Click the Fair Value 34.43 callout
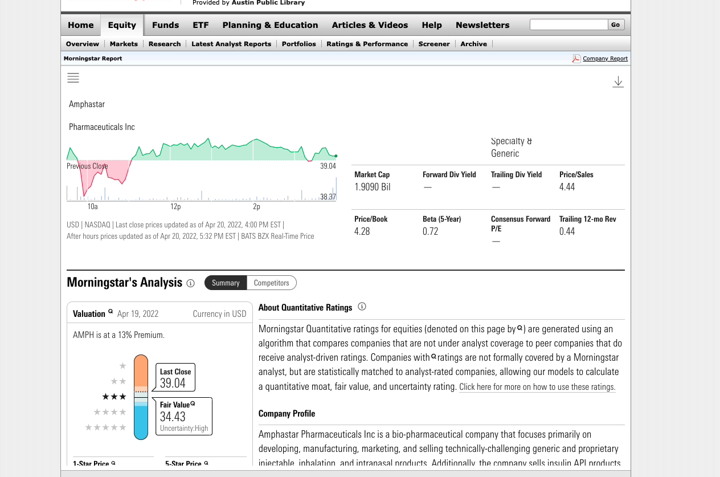The height and width of the screenshot is (477, 720). 184,417
